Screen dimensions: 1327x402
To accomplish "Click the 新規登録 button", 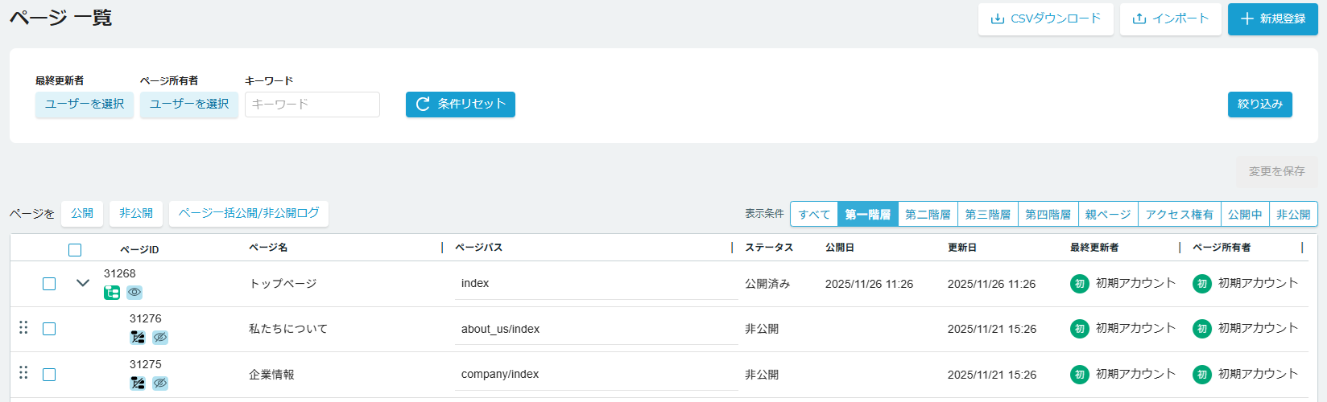I will tap(1272, 18).
